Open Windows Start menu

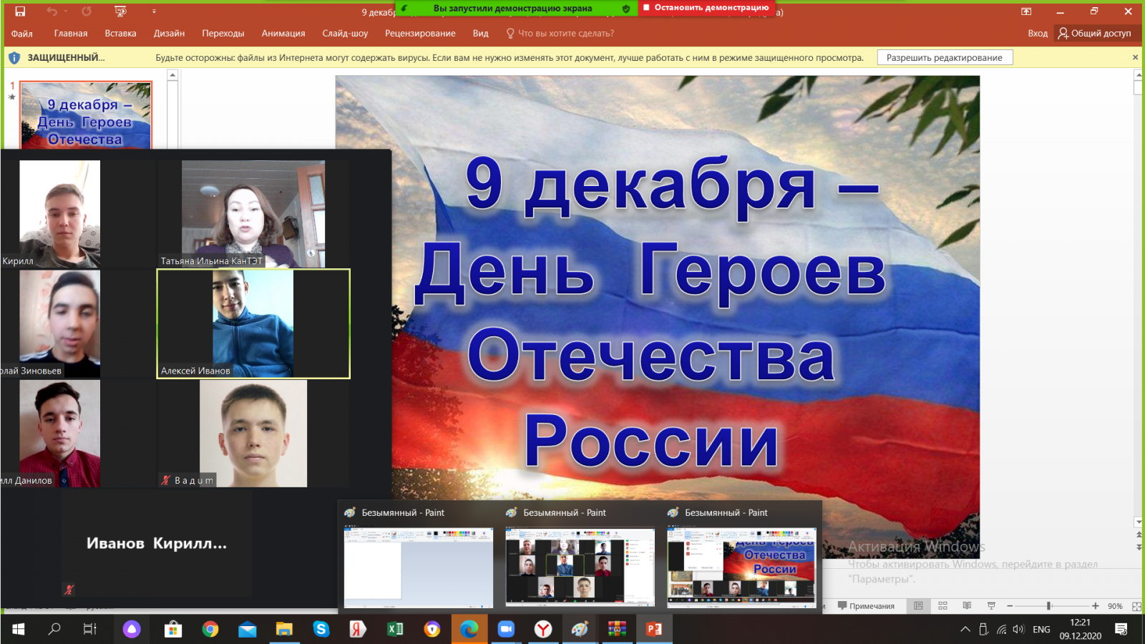tap(19, 629)
